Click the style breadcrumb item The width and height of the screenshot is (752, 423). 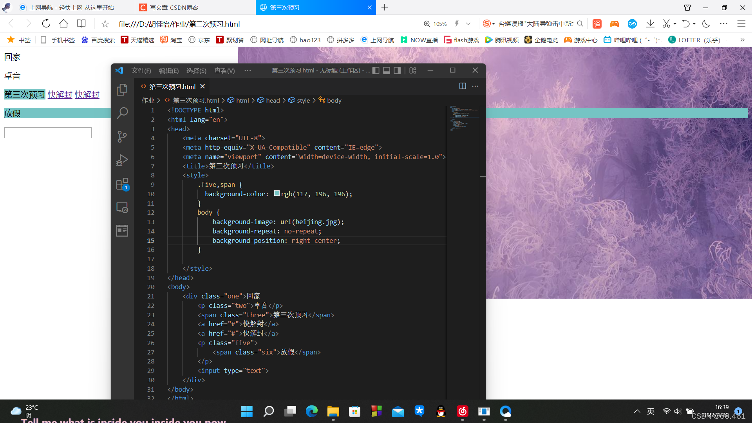[299, 100]
